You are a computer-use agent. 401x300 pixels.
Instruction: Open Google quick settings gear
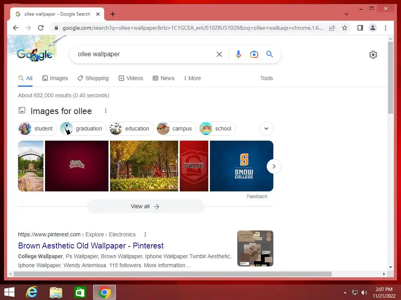(x=373, y=55)
